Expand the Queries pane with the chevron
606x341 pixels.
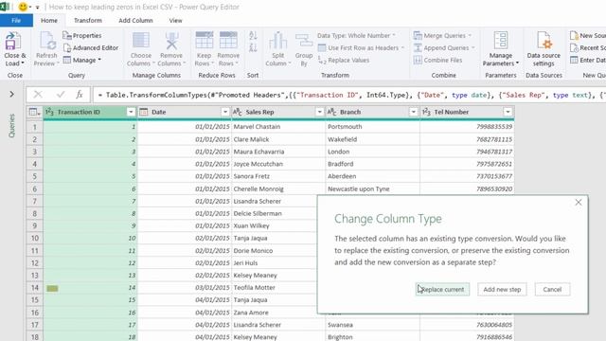pyautogui.click(x=11, y=95)
